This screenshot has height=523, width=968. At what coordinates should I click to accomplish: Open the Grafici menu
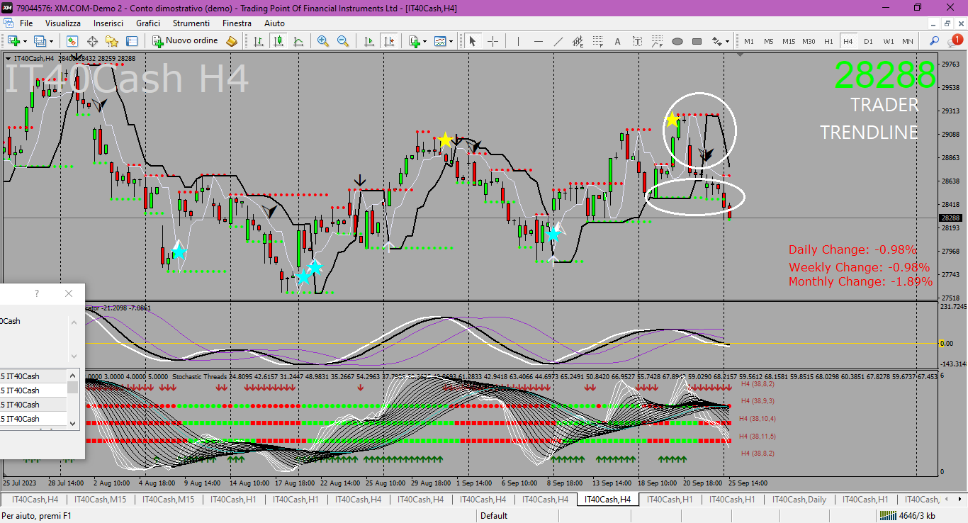pyautogui.click(x=148, y=23)
